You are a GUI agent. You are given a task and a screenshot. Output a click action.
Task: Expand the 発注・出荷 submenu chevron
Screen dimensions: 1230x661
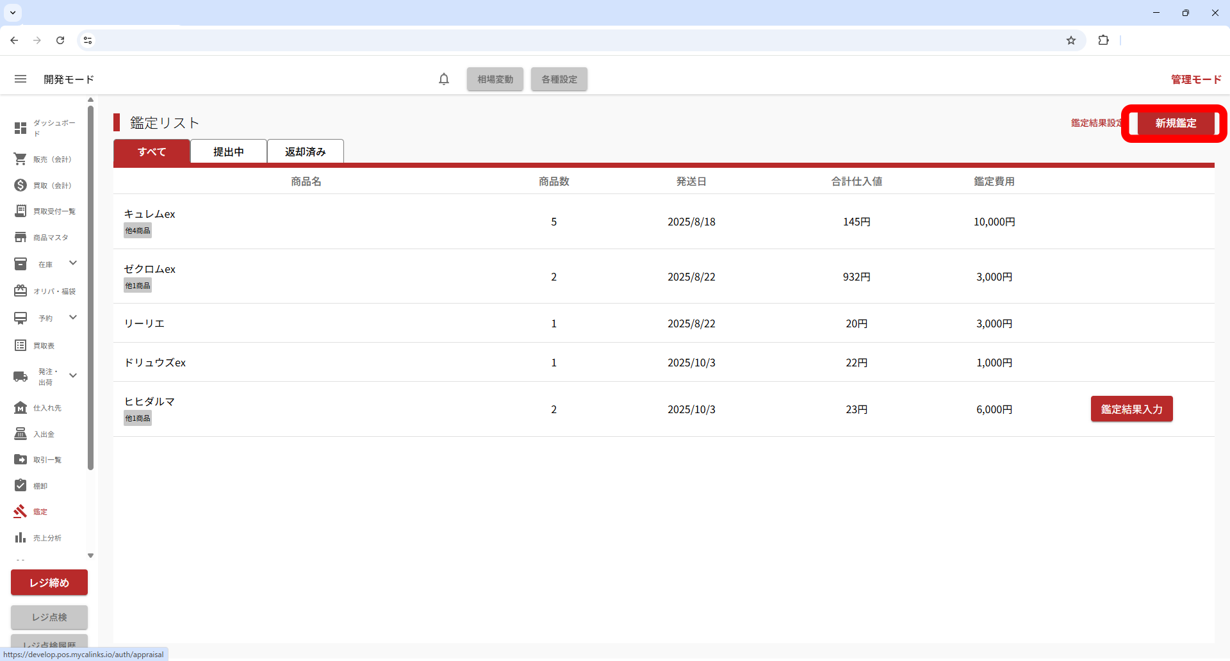point(73,376)
